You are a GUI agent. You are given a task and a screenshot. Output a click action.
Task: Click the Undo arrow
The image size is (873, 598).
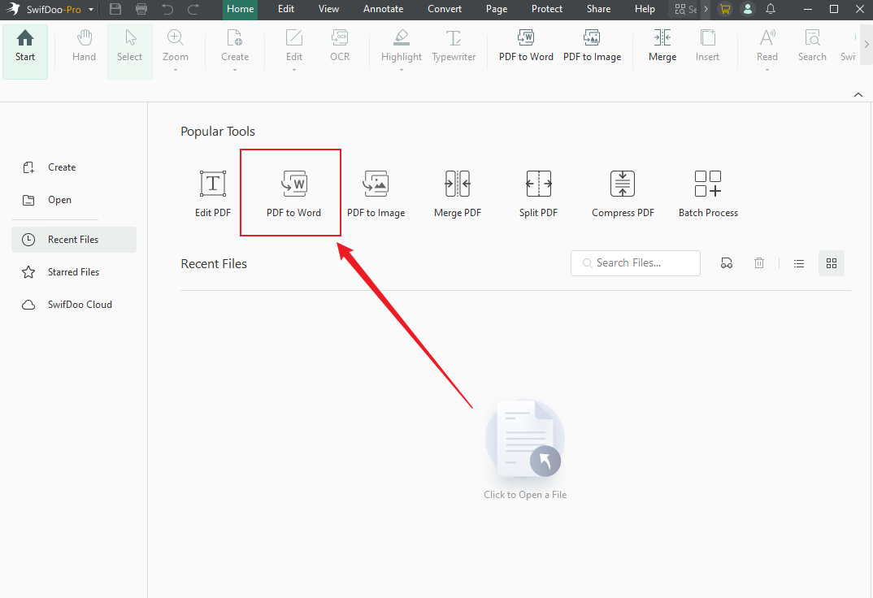point(167,9)
